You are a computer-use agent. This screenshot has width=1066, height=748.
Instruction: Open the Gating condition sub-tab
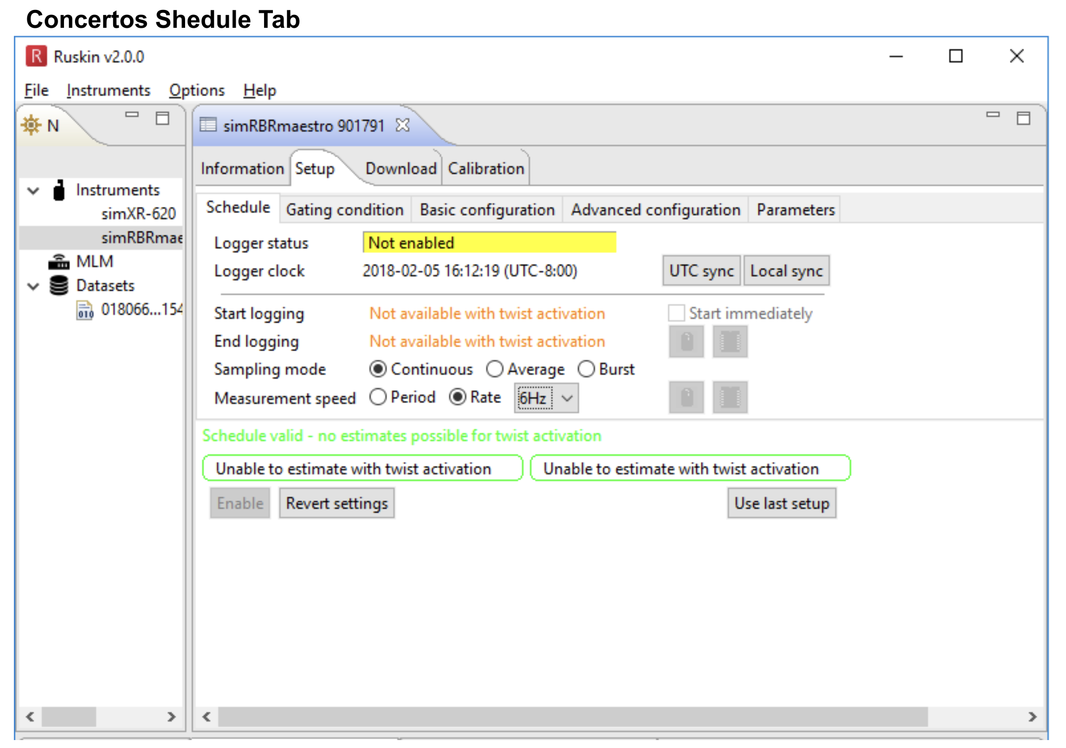coord(344,210)
